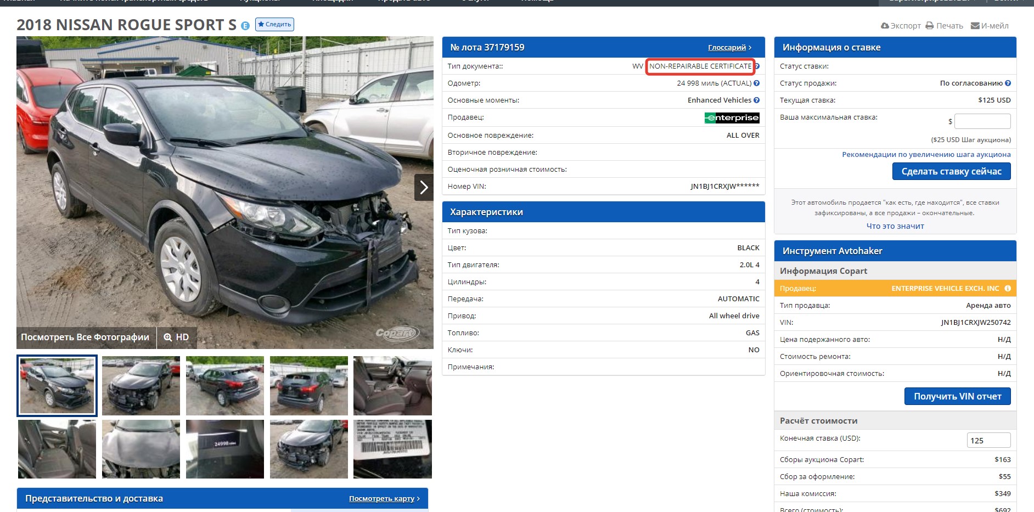
Task: Click the help icon next to odometer value
Action: click(757, 83)
